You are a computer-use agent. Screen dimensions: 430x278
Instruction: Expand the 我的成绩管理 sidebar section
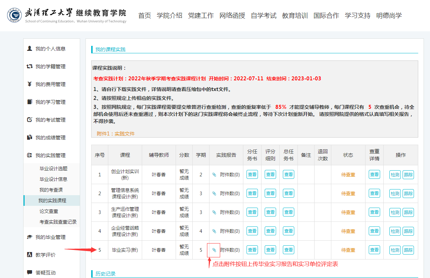click(50, 138)
